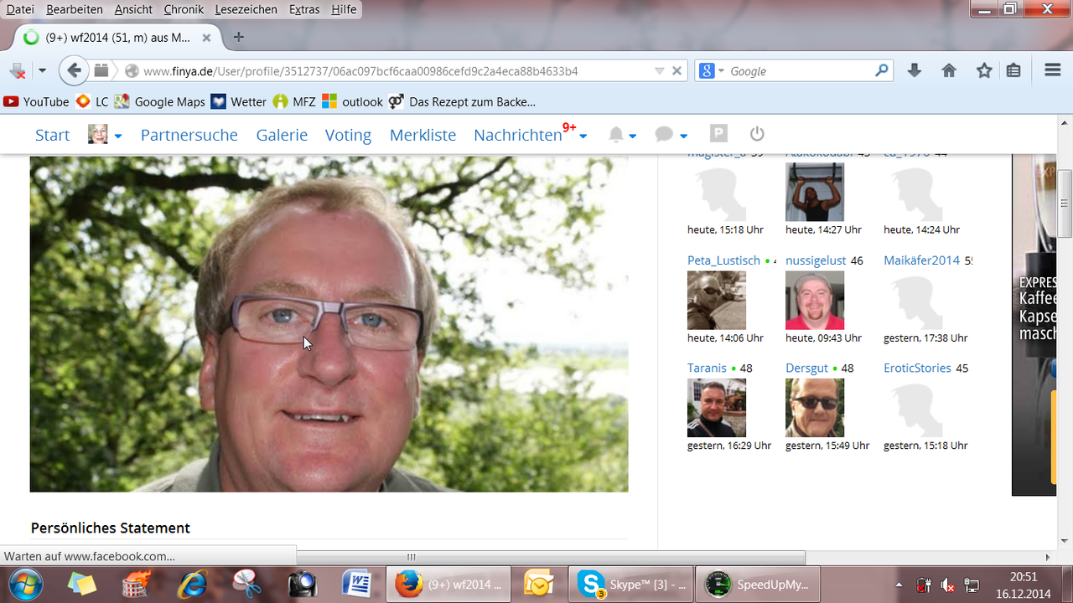Click the Dersgut sunglasses thumbnail
This screenshot has width=1073, height=603.
click(x=815, y=407)
